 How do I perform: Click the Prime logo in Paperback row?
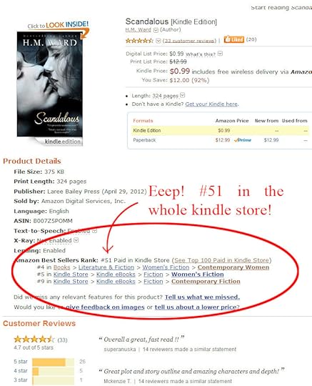(243, 140)
